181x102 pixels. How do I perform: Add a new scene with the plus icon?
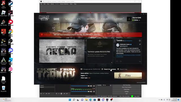(x=41, y=93)
